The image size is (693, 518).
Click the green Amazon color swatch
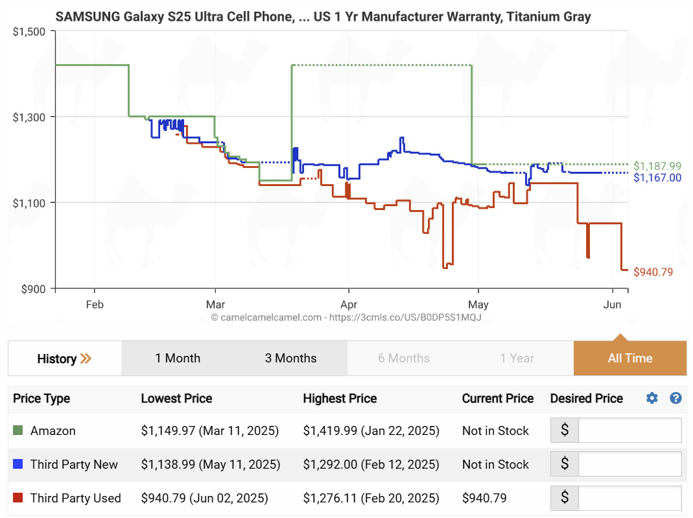click(18, 430)
